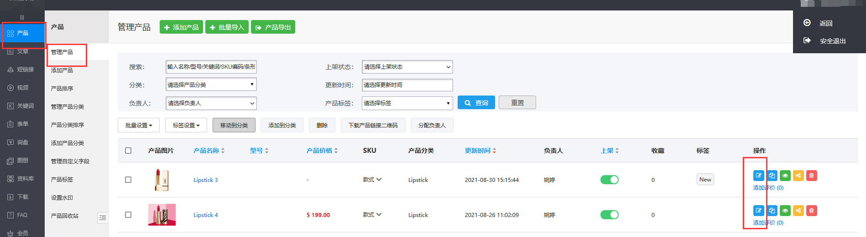The image size is (866, 237).
Task: Check the checkbox for the Lipstick 4 row
Action: 128,215
